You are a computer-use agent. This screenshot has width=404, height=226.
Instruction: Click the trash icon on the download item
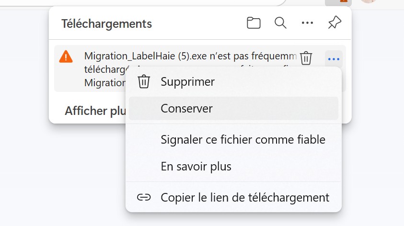click(306, 58)
